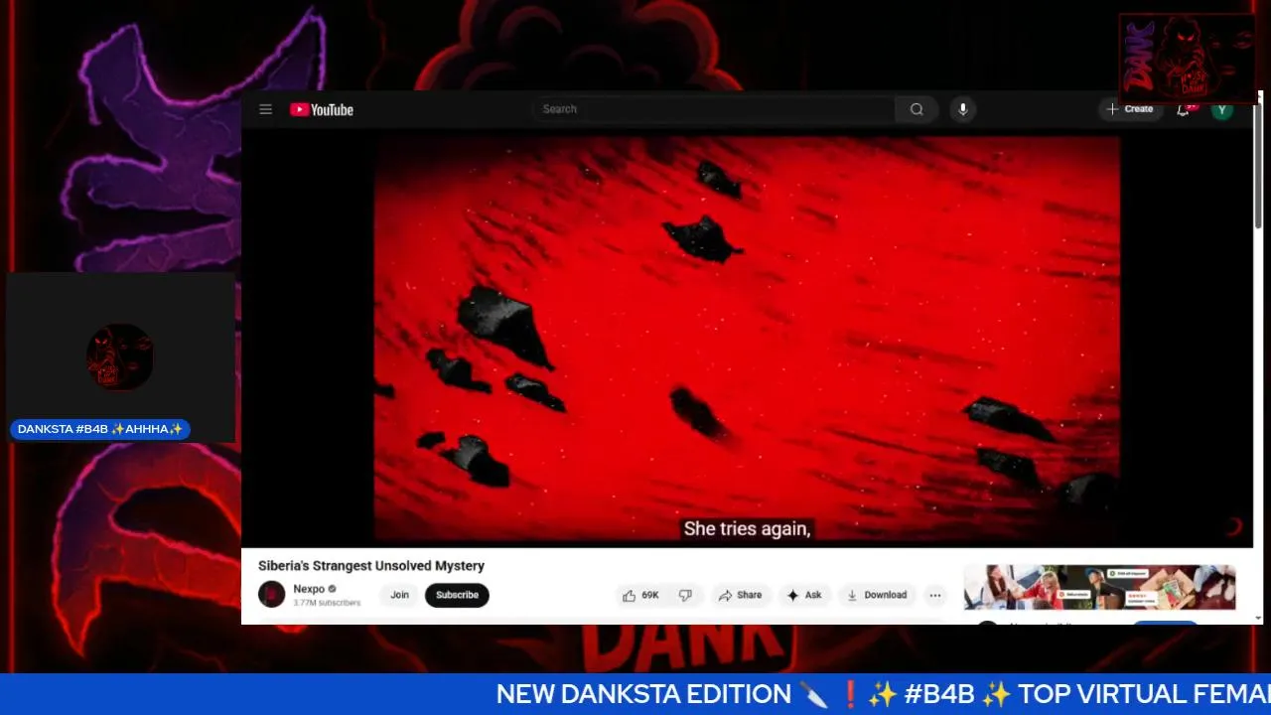Start voice search with microphone icon
The width and height of the screenshot is (1271, 715).
(962, 109)
